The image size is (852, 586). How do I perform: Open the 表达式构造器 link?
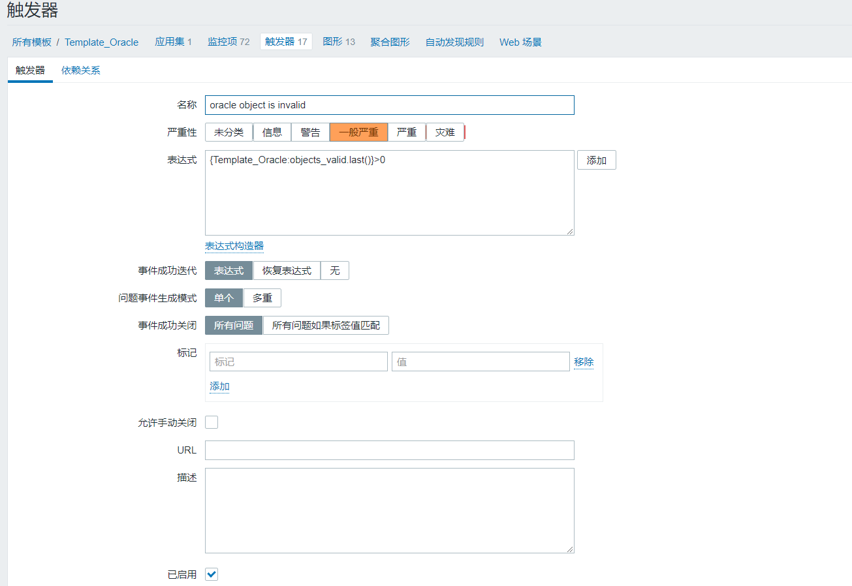pyautogui.click(x=234, y=246)
